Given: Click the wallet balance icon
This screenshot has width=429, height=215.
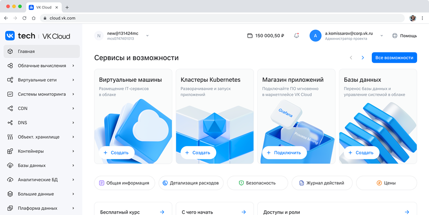Looking at the screenshot, I should click(250, 36).
